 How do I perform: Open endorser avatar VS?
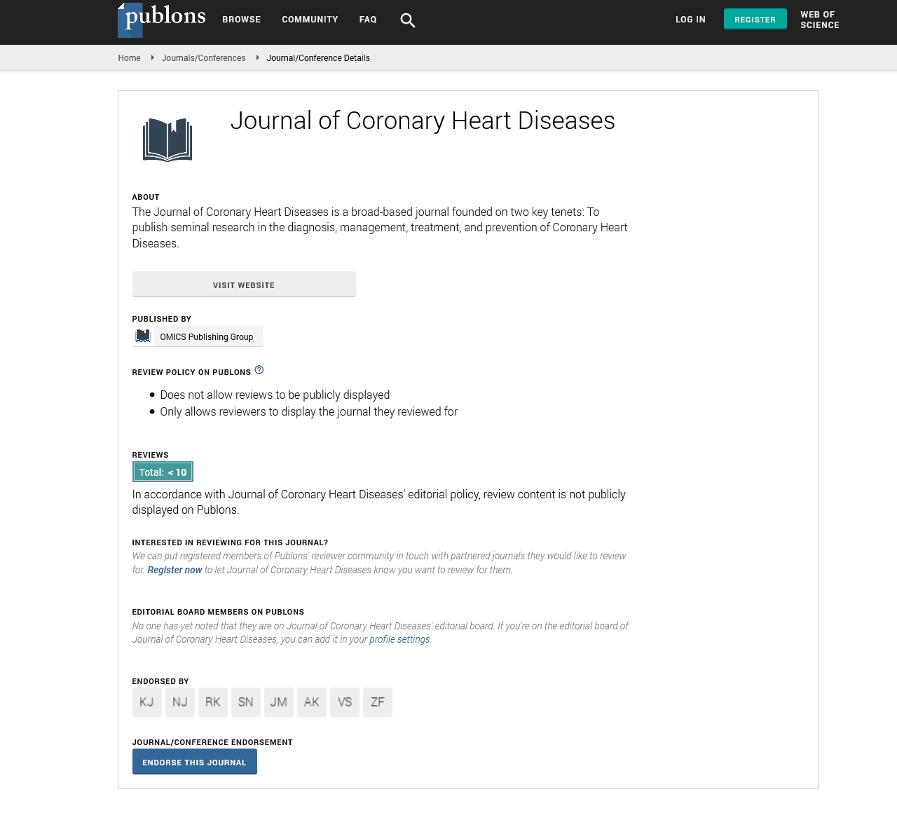point(345,702)
